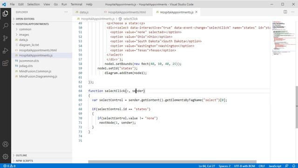Open the Source Control view icon
The image size is (298, 168).
click(5, 38)
